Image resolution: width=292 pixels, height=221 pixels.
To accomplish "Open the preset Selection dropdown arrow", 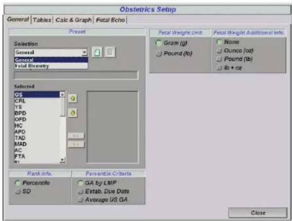I will 85,52.
